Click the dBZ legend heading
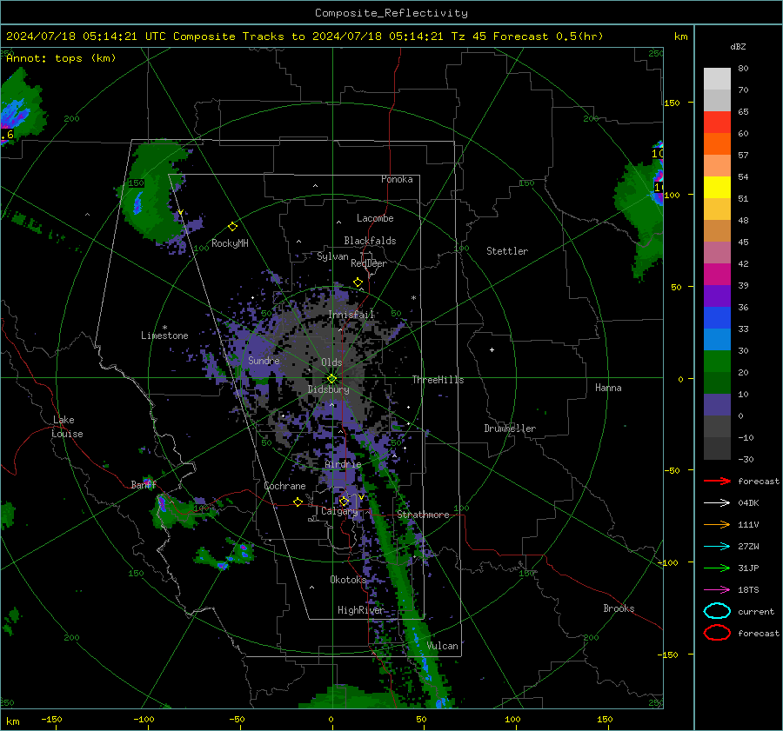This screenshot has width=783, height=731. tap(738, 46)
